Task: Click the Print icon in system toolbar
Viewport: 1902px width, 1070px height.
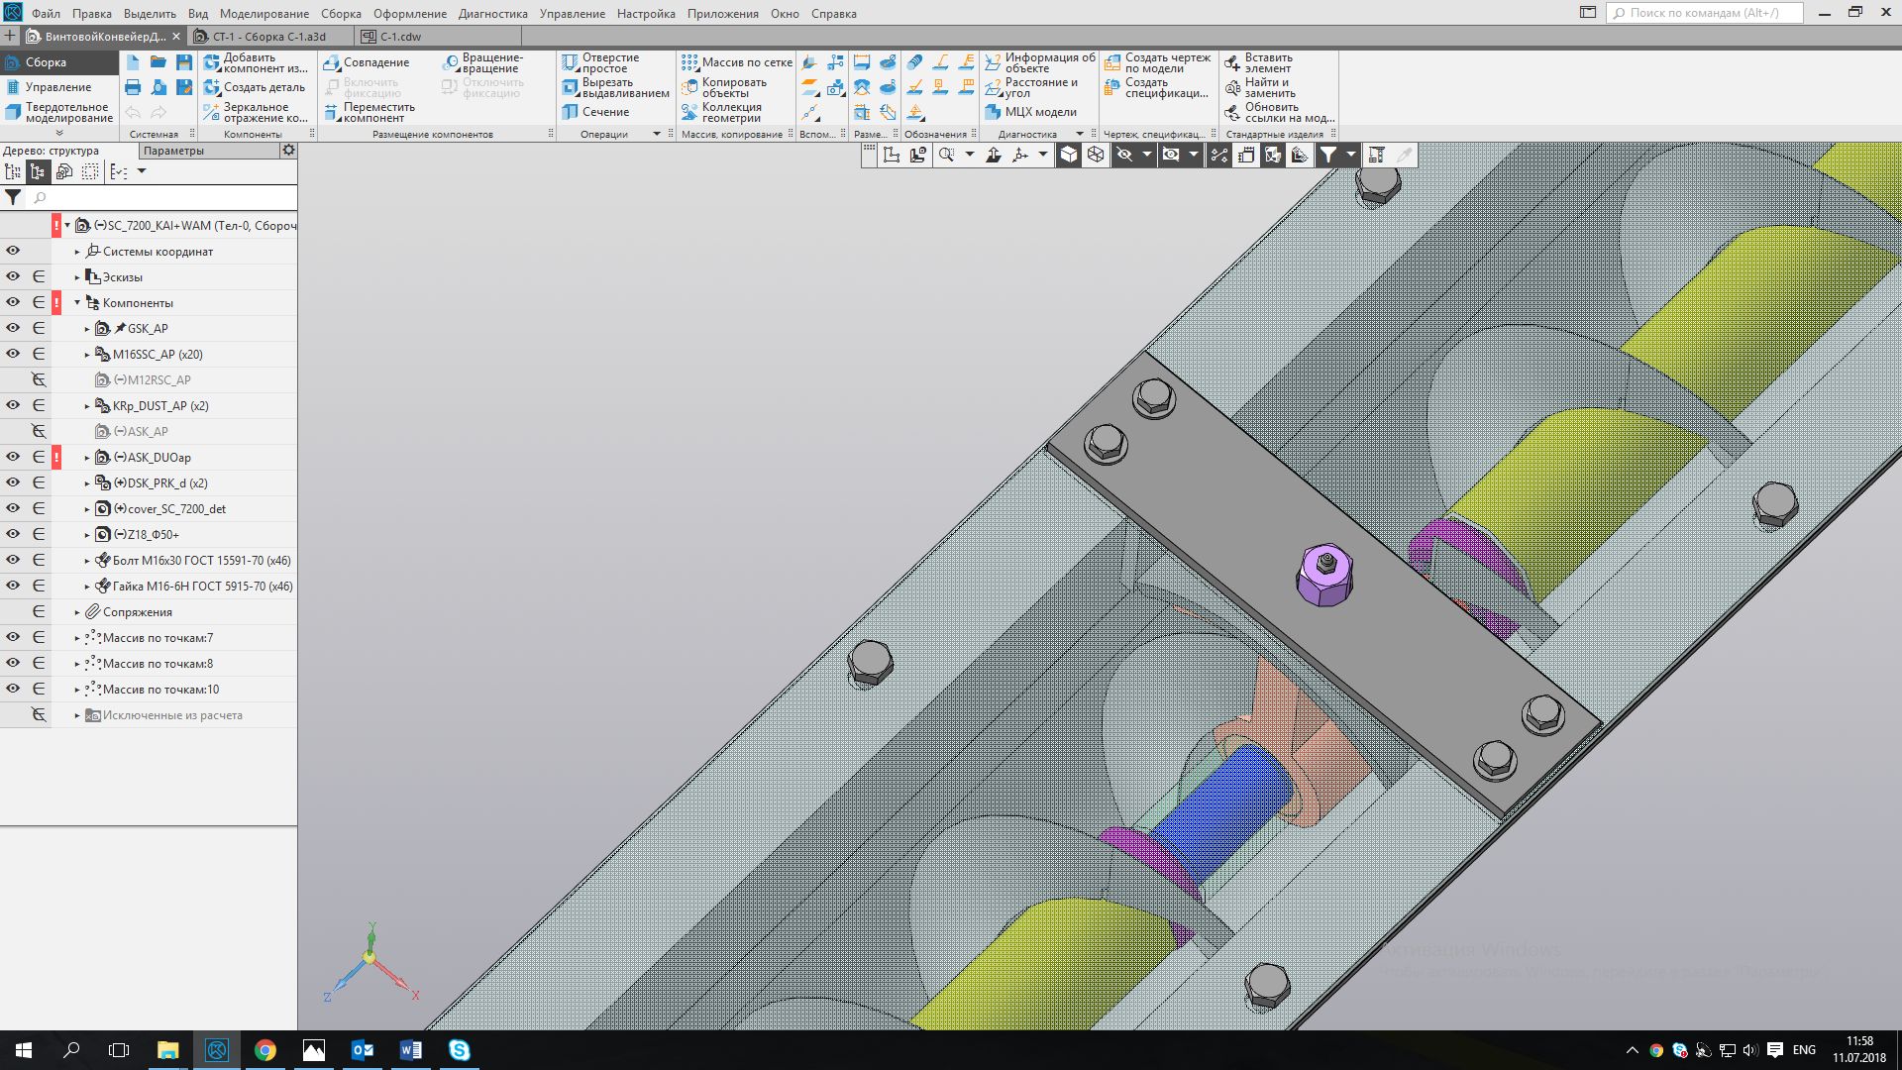Action: click(x=133, y=88)
